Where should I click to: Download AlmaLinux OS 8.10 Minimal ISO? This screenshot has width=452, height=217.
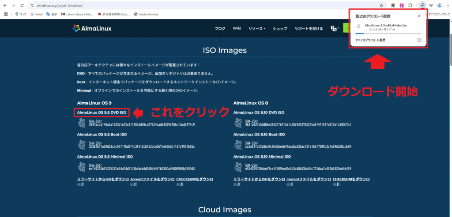(262, 157)
